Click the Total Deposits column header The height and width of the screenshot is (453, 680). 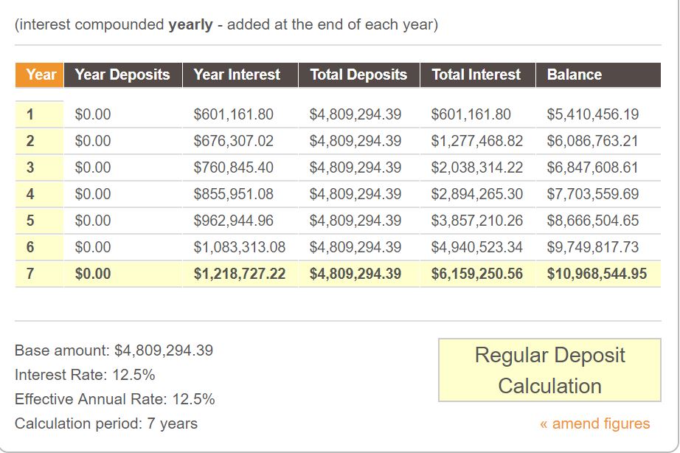coord(359,75)
